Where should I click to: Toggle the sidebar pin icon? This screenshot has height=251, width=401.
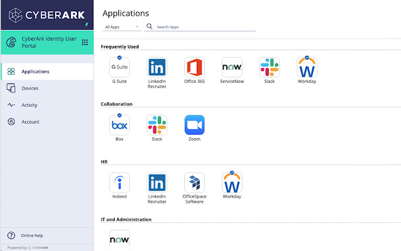[86, 24]
